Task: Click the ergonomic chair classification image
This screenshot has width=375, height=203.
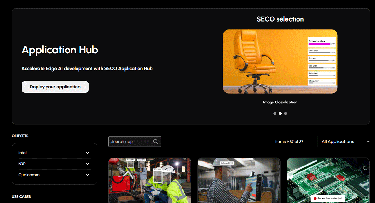Action: [x=280, y=62]
